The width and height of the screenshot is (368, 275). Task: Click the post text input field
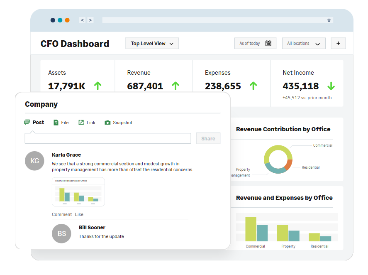tap(108, 138)
